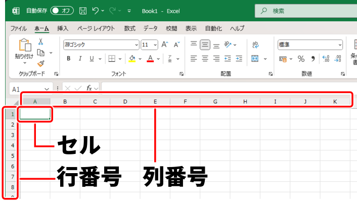This screenshot has width=357, height=204.
Task: Click the Redo arrow icon
Action: [112, 11]
